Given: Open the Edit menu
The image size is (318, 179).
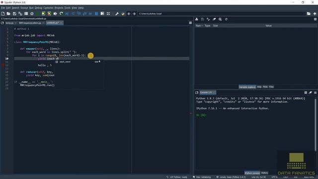Looking at the screenshot, I should [8, 8].
